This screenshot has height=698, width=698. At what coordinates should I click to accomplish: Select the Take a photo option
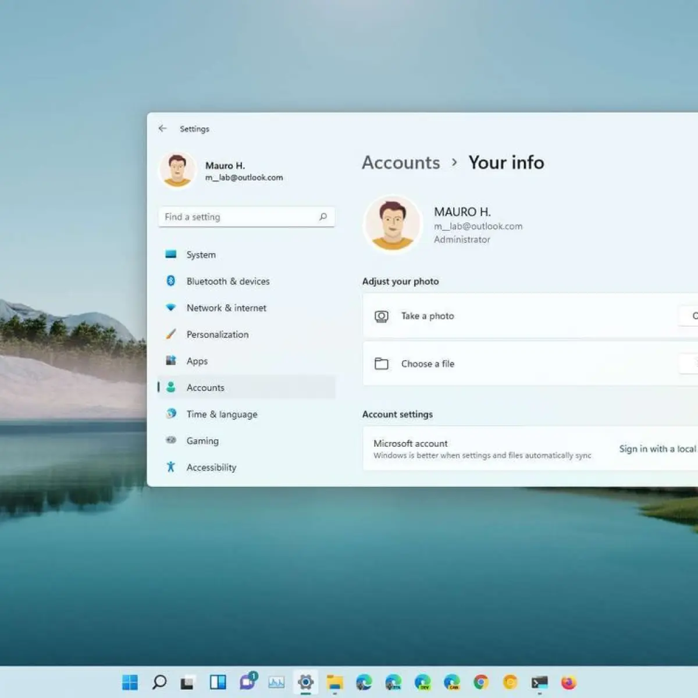(x=530, y=316)
